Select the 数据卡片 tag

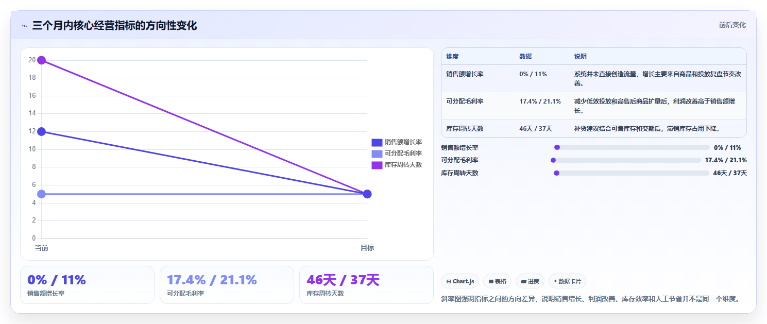[x=567, y=281]
